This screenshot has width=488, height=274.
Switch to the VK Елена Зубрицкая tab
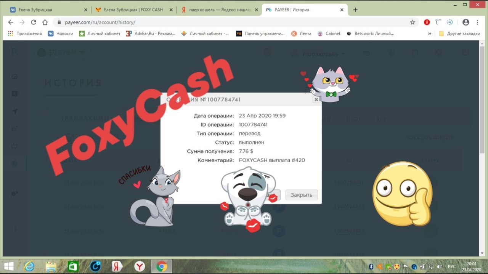(x=48, y=10)
